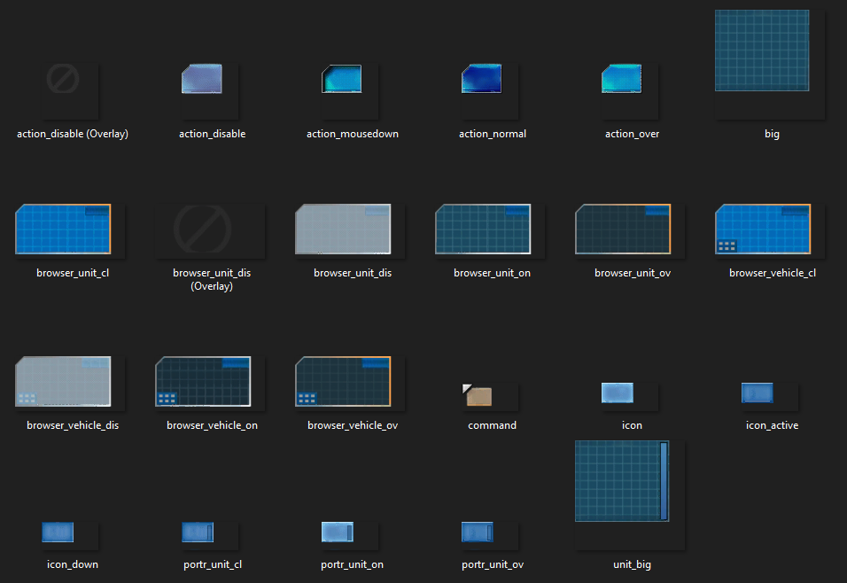Select browser_unit_ov file thumbnail
The image size is (847, 583).
pyautogui.click(x=623, y=229)
